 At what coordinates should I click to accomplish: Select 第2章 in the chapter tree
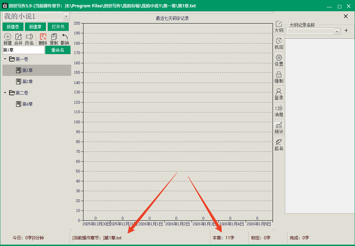pyautogui.click(x=27, y=82)
